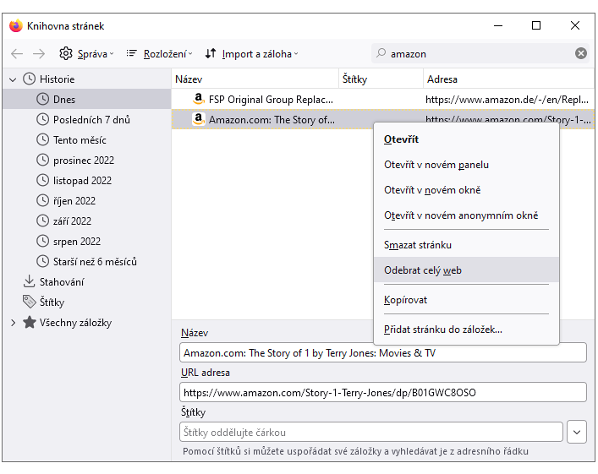This screenshot has height=474, width=598.
Task: Click clock icon next to prosinec 2022
Action: pos(42,160)
